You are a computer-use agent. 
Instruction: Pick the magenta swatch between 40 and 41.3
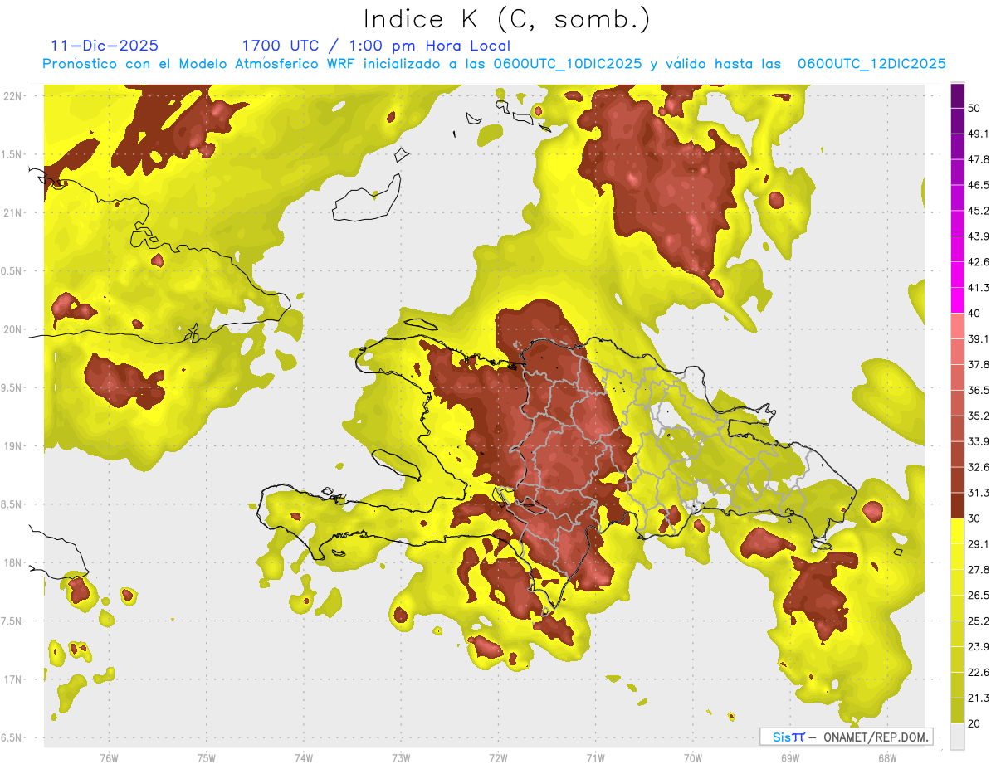[957, 301]
